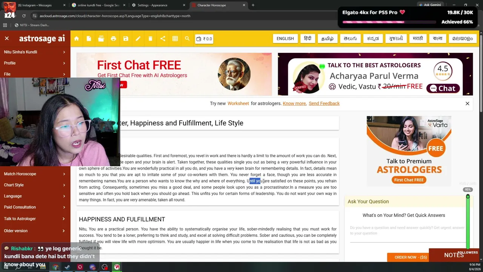Switch language to മലയാളം
This screenshot has width=483, height=272.
[x=463, y=39]
